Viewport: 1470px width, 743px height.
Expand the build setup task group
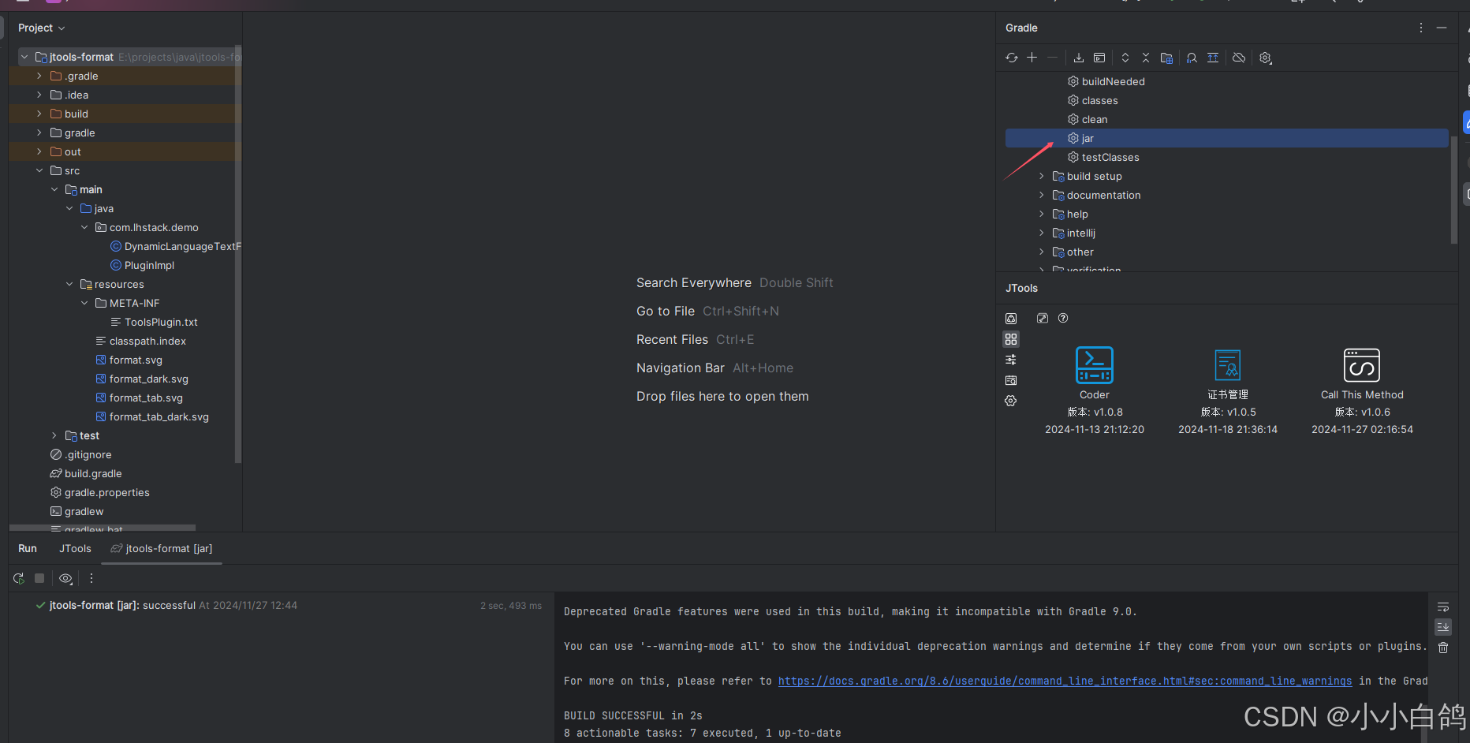pos(1041,176)
